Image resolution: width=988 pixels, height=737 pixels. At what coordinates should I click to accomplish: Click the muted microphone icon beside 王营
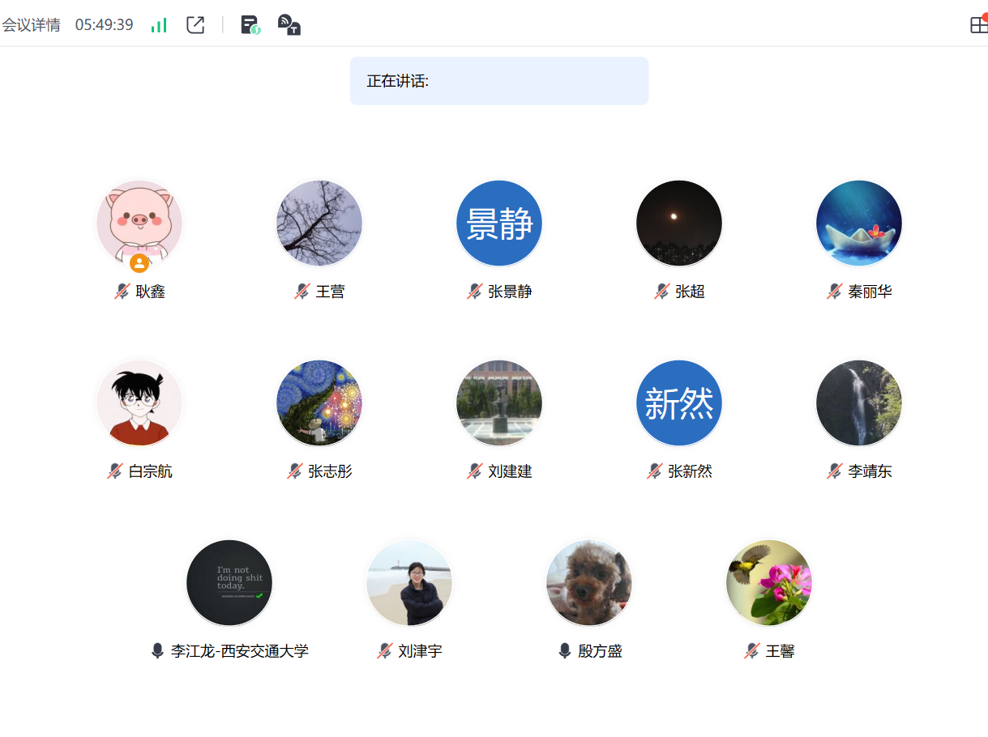tap(302, 292)
